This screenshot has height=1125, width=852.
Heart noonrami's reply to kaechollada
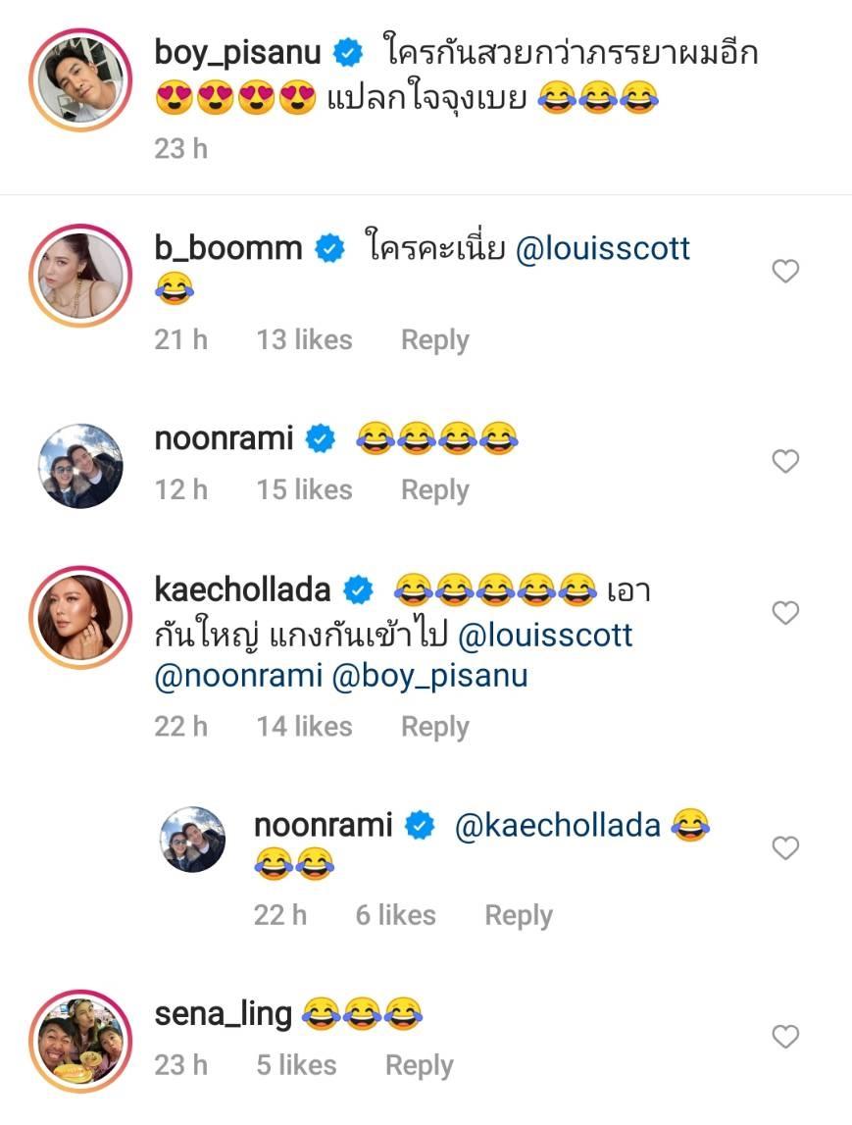click(x=785, y=848)
